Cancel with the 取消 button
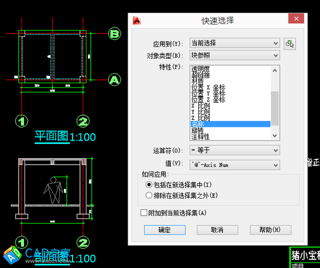This screenshot has width=320, height=268. tap(218, 230)
